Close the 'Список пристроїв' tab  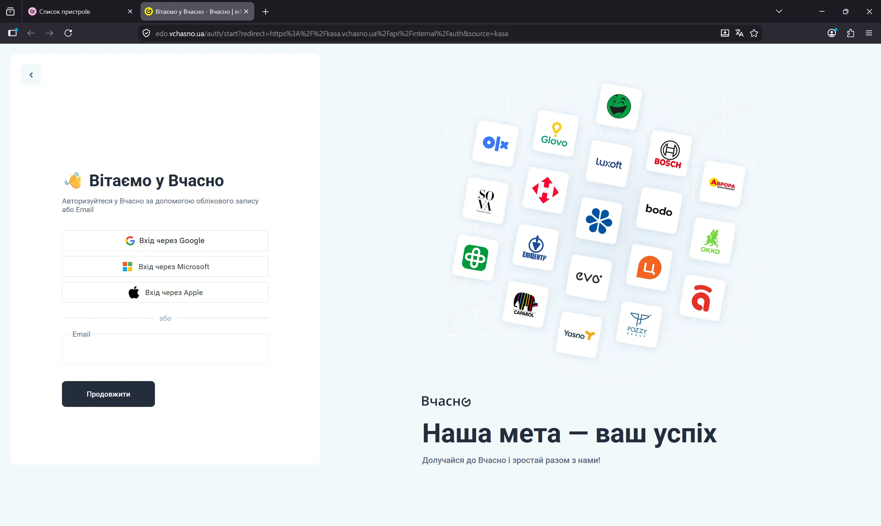130,11
